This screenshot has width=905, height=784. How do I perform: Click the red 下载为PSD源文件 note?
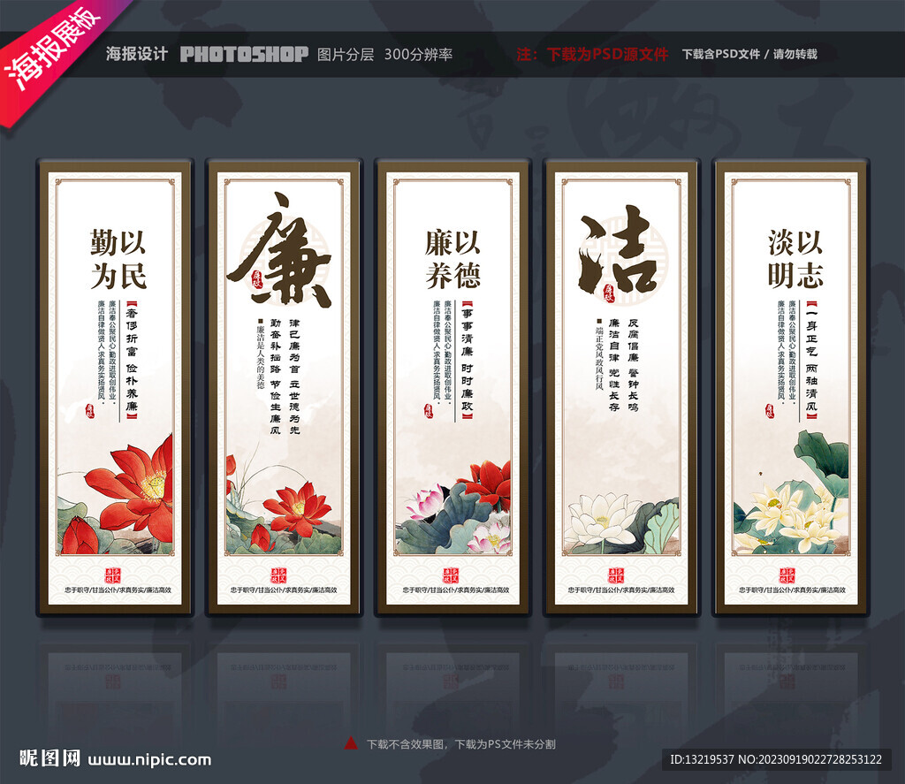pos(592,54)
